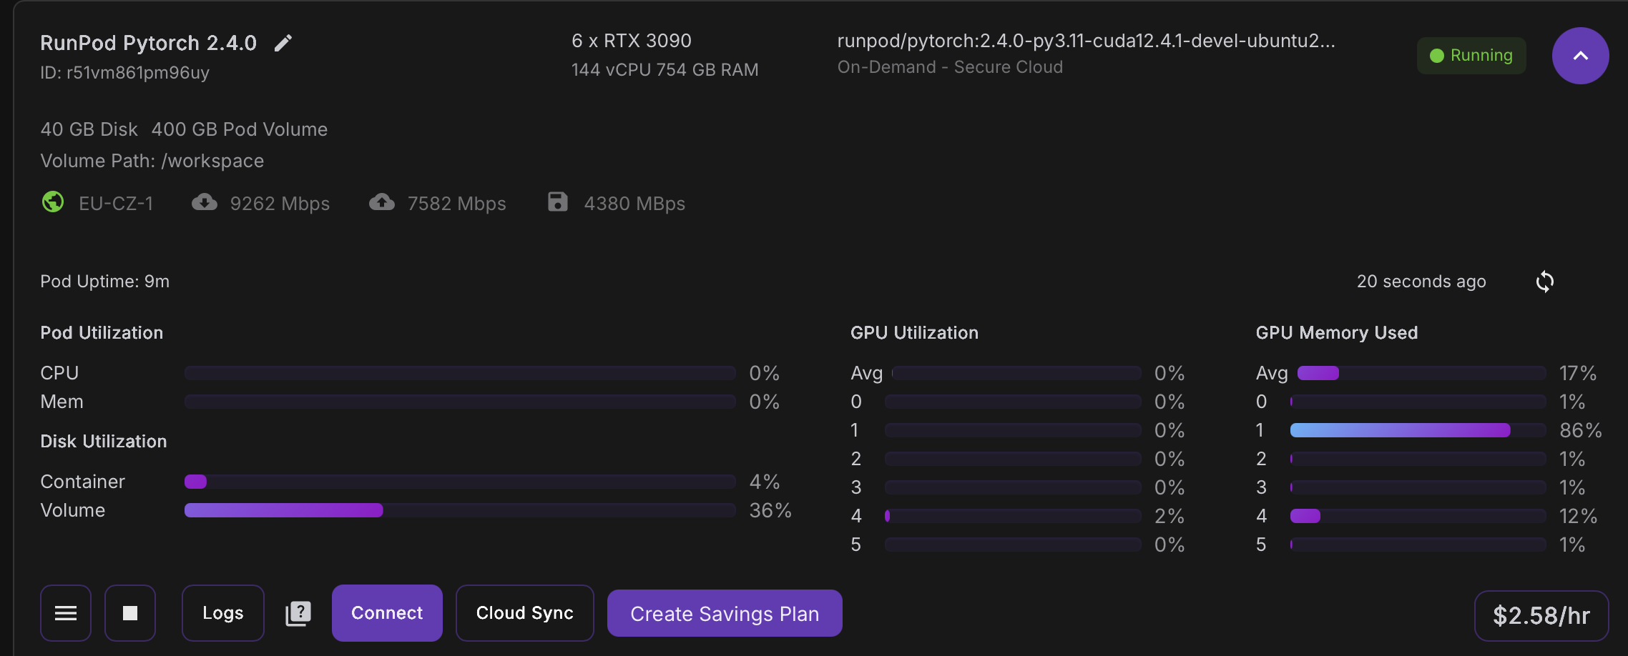Click RunPod Pytorch 2.4.0 title
This screenshot has width=1628, height=656.
[x=148, y=43]
